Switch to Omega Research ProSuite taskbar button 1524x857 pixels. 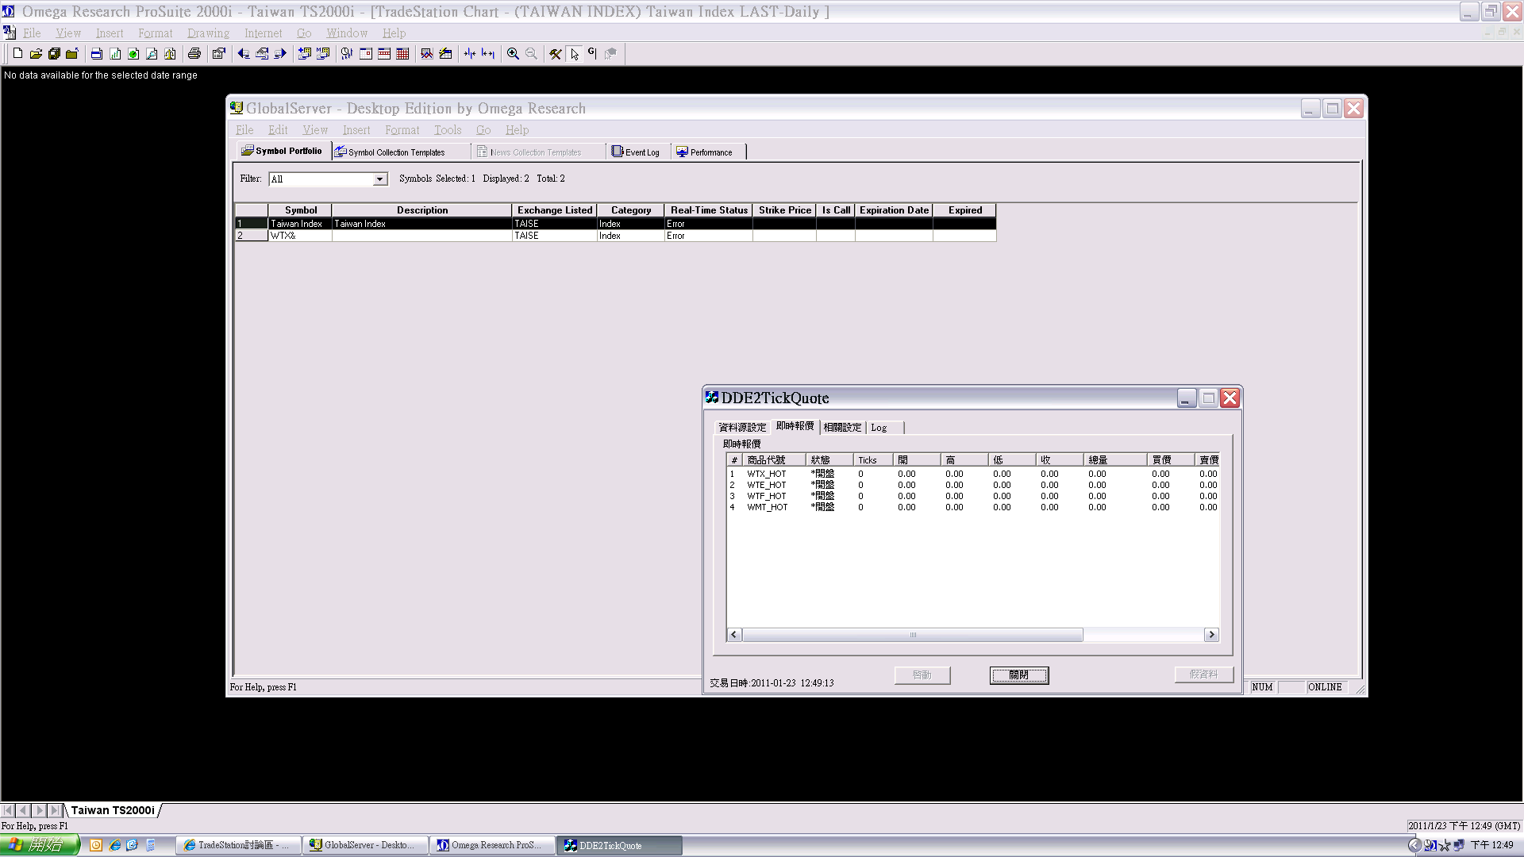pos(492,845)
